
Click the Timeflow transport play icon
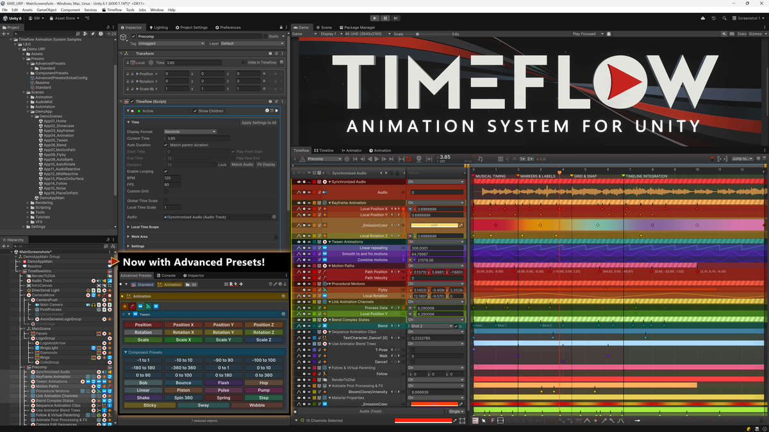pyautogui.click(x=376, y=159)
